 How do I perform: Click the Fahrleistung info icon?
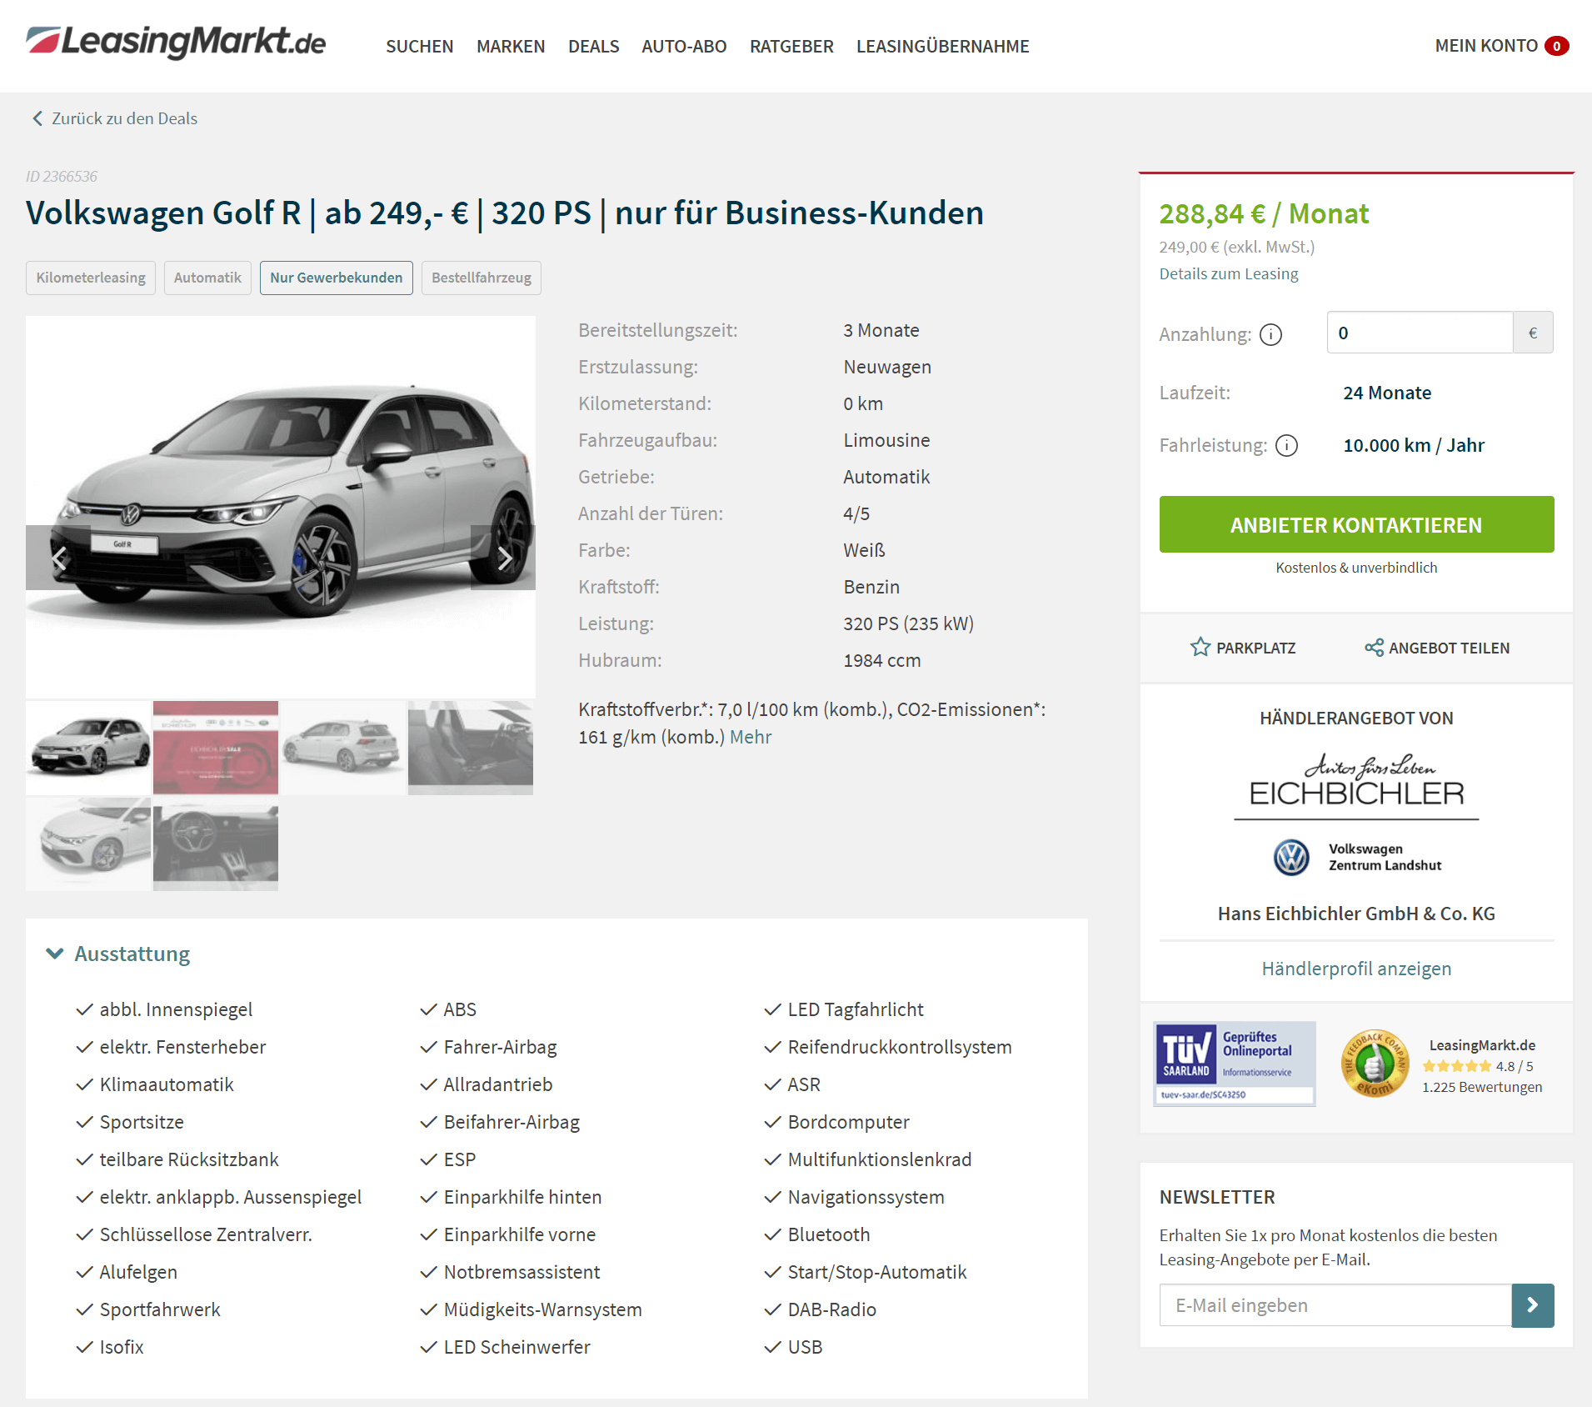1287,445
